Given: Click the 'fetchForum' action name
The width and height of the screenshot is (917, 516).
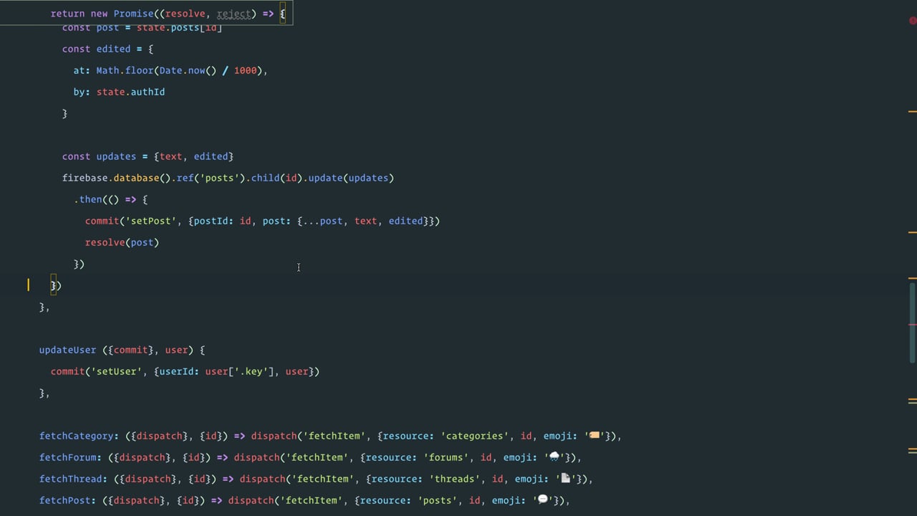Looking at the screenshot, I should click(x=68, y=457).
